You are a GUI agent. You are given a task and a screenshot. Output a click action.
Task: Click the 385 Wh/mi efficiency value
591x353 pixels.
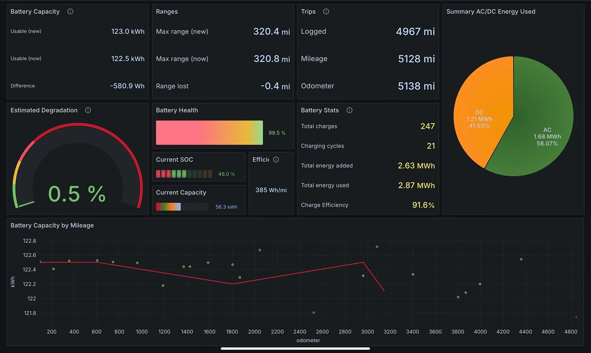tap(271, 190)
